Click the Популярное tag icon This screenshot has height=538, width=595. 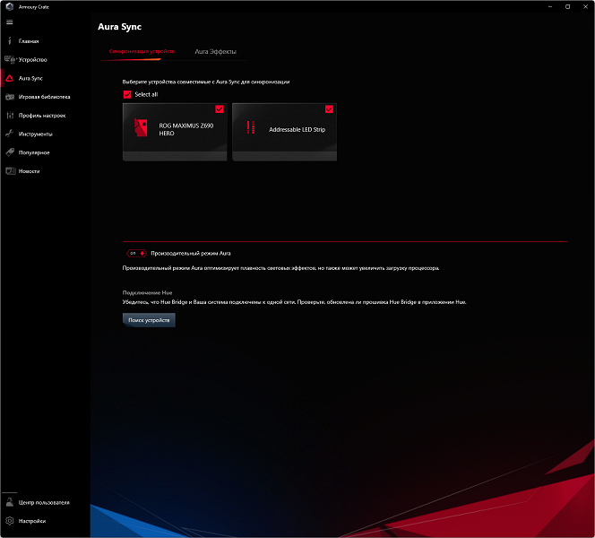[x=10, y=152]
